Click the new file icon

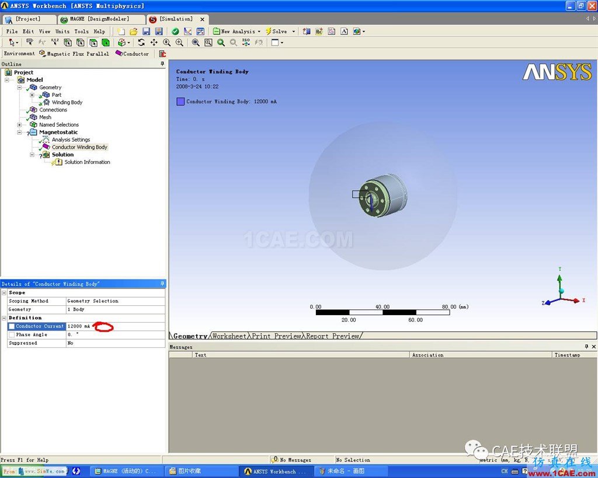click(121, 32)
